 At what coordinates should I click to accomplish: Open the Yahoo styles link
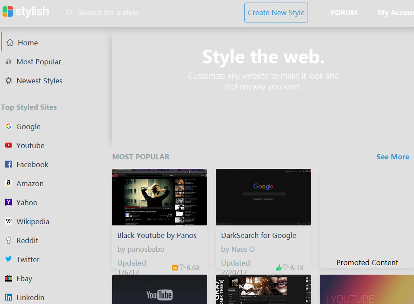(27, 203)
